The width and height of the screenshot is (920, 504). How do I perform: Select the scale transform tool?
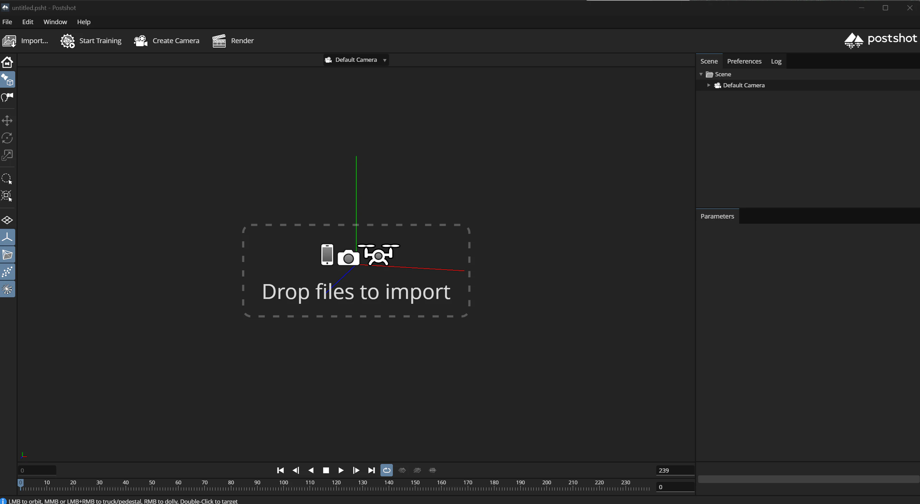[x=7, y=155]
